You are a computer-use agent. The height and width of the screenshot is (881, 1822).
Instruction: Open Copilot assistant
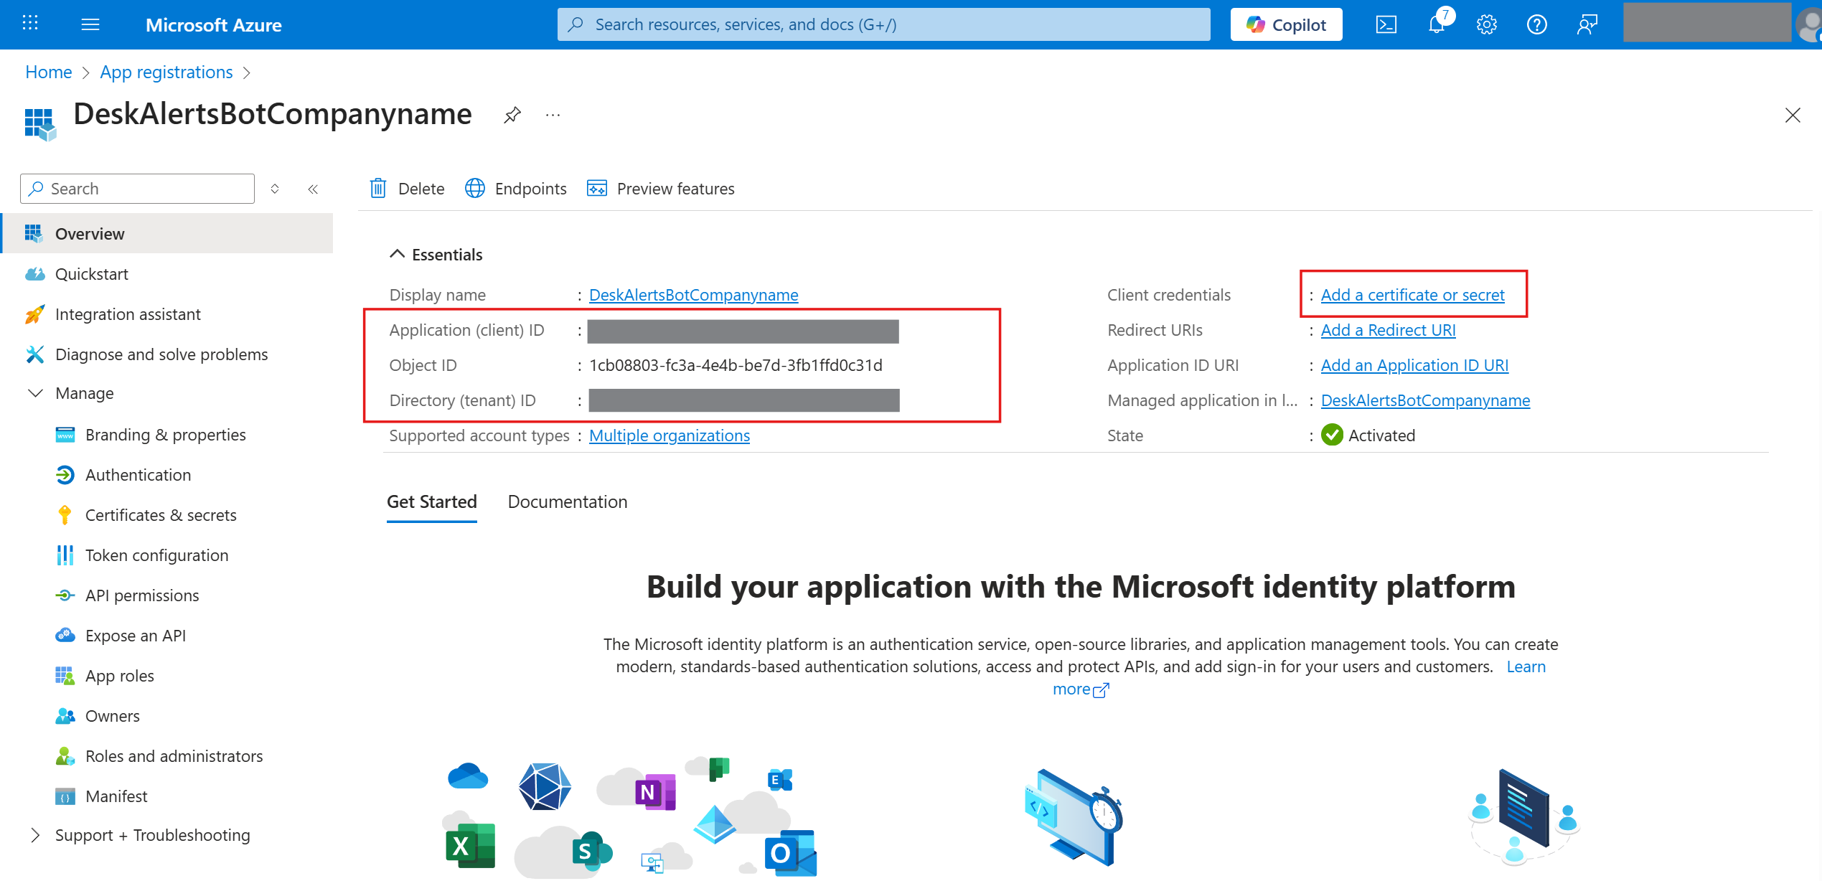click(x=1285, y=24)
